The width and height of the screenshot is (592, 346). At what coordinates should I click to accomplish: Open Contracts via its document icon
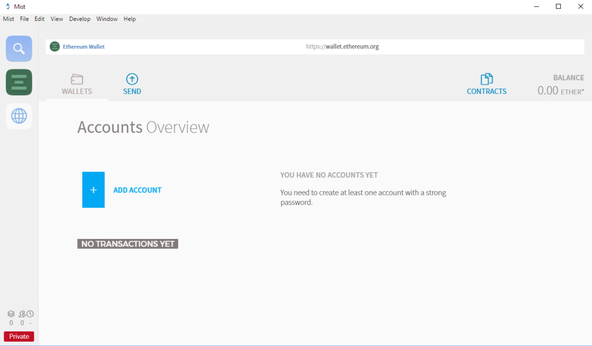(x=487, y=79)
